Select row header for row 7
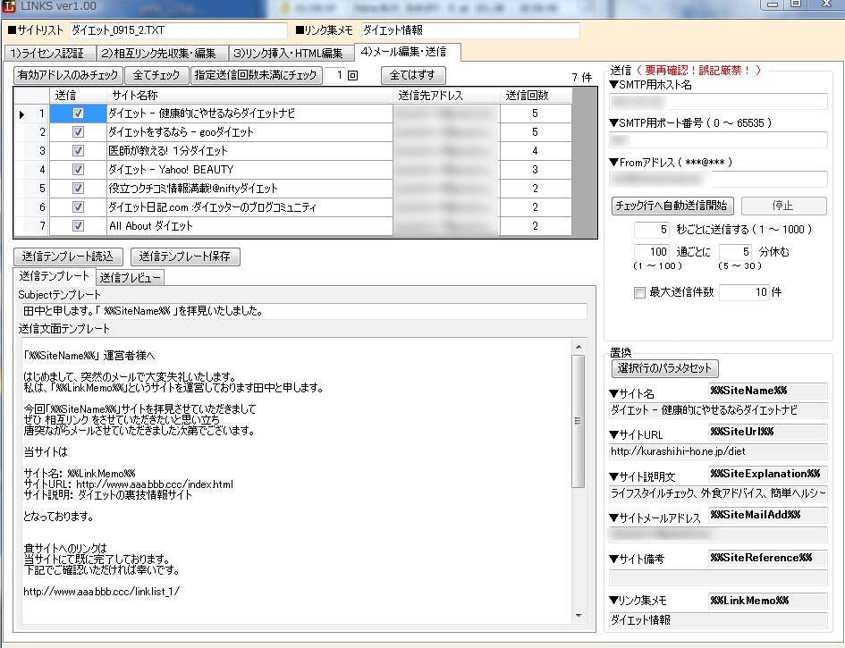 click(32, 226)
